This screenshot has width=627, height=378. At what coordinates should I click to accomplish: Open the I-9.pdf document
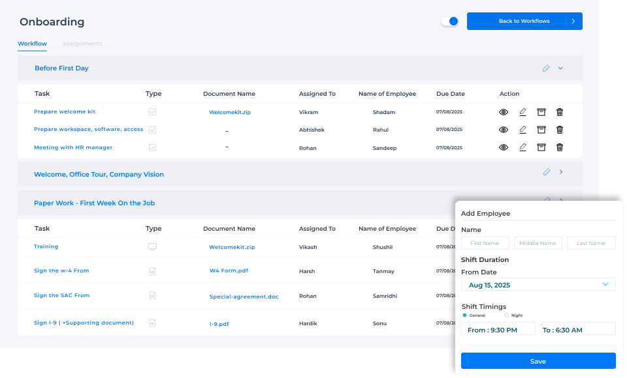click(x=219, y=324)
